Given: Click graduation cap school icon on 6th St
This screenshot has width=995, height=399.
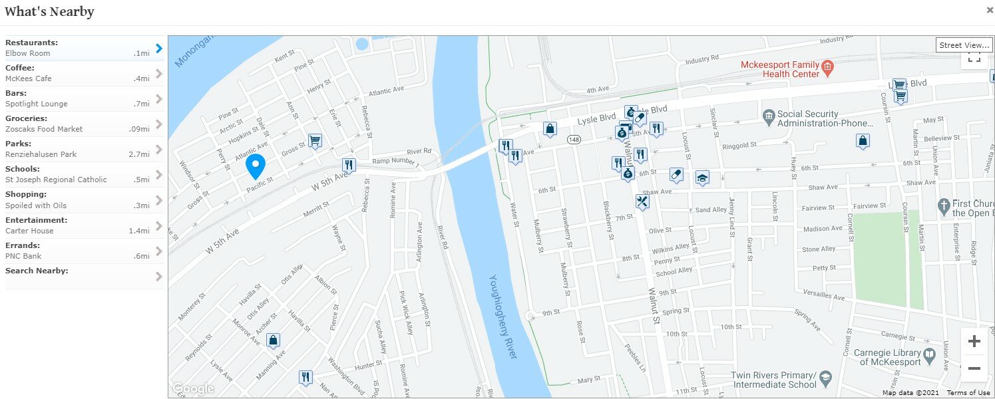Looking at the screenshot, I should pyautogui.click(x=701, y=178).
